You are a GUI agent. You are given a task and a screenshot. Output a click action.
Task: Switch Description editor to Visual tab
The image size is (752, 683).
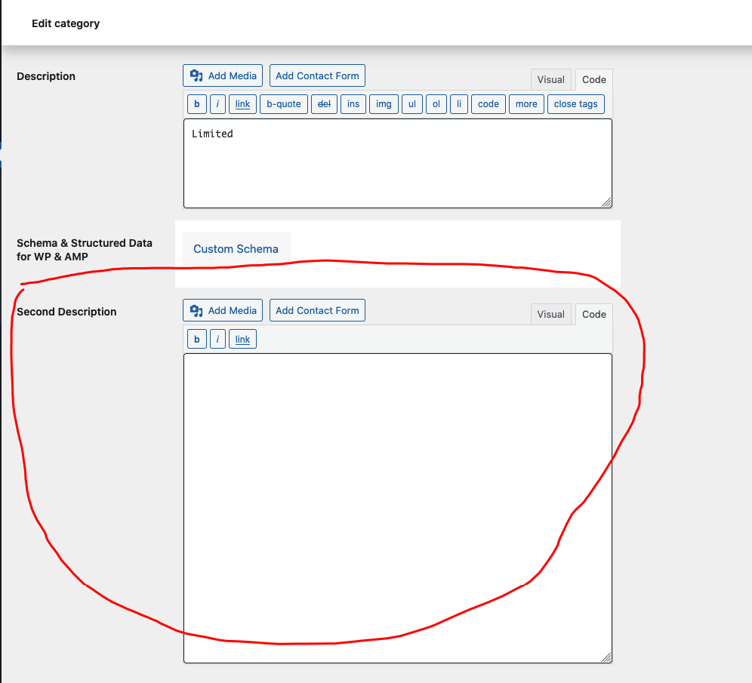550,79
